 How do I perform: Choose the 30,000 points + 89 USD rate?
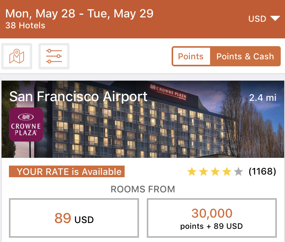point(212,218)
